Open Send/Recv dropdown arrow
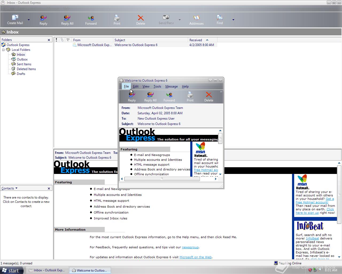342x274 pixels. pos(180,20)
